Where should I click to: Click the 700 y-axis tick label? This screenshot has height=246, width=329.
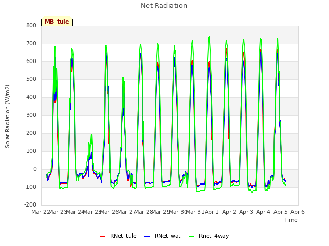(31, 43)
